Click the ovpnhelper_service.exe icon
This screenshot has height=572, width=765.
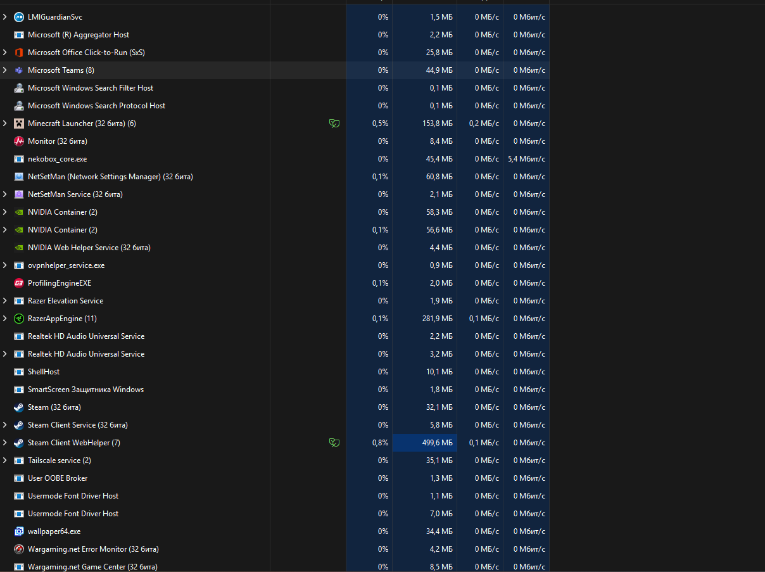(19, 265)
